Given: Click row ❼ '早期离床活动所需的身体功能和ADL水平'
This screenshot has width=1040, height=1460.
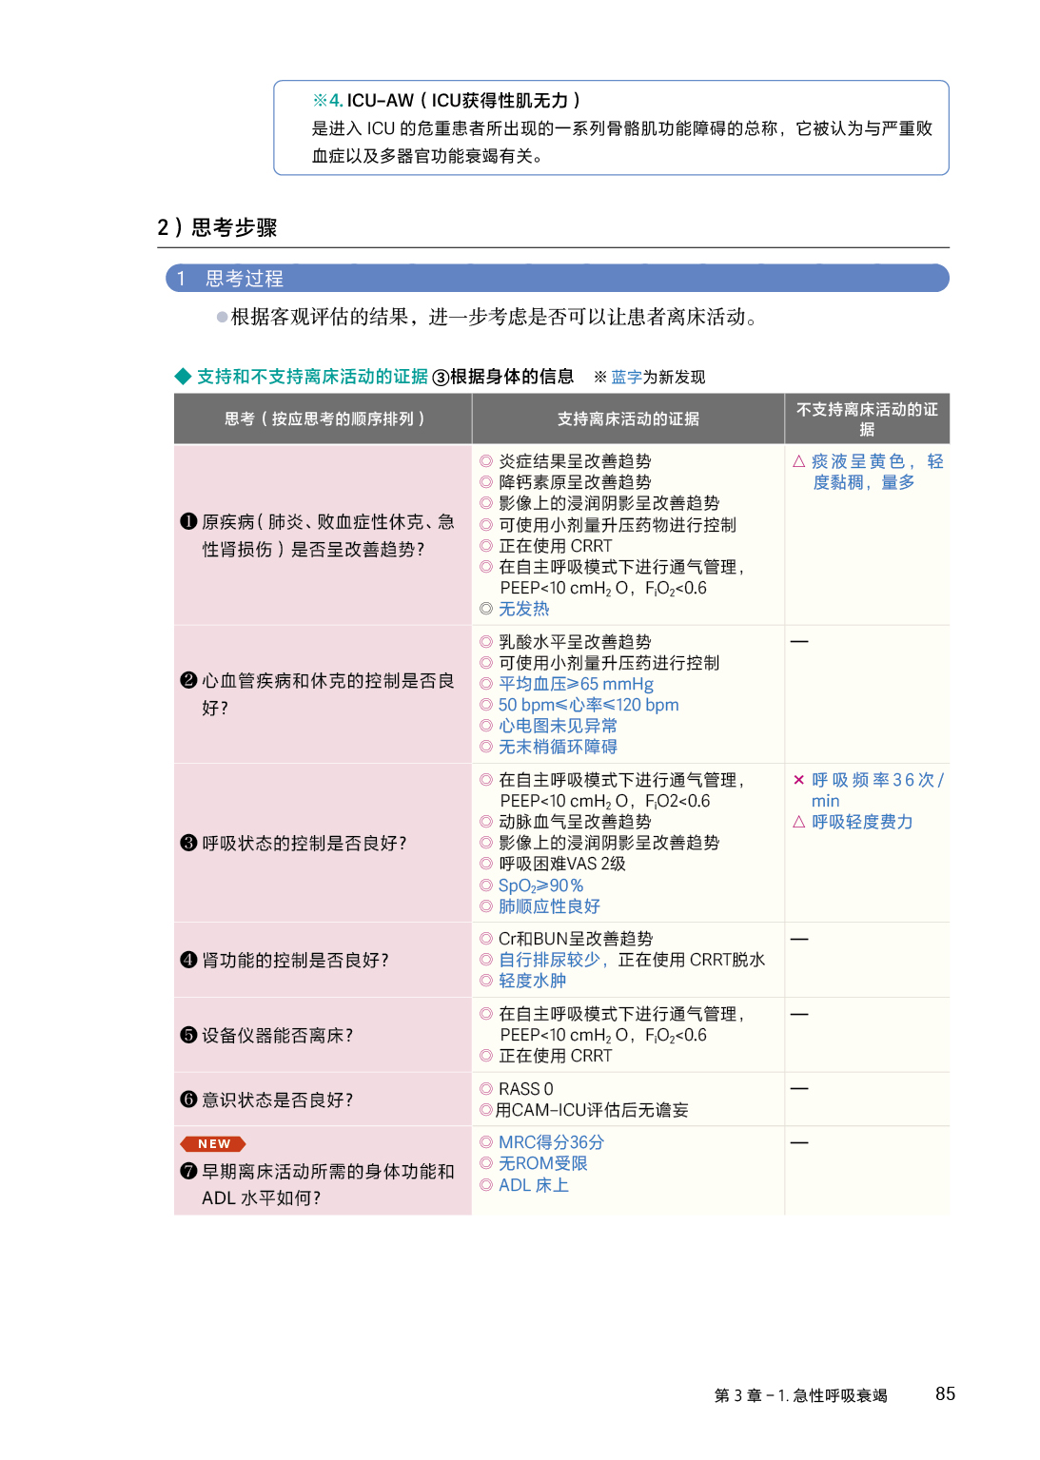Looking at the screenshot, I should point(324,1171).
